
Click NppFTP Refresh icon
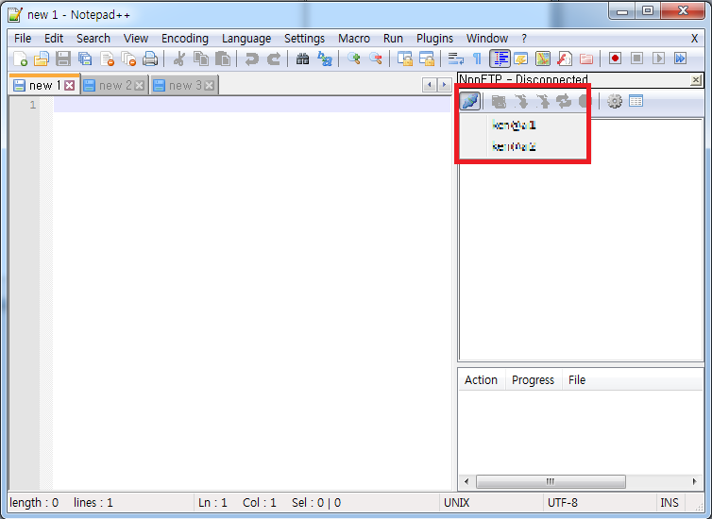click(564, 101)
